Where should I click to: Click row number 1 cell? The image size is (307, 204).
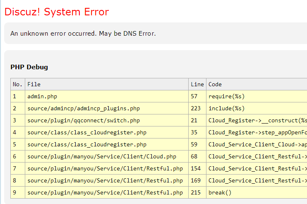click(x=18, y=96)
